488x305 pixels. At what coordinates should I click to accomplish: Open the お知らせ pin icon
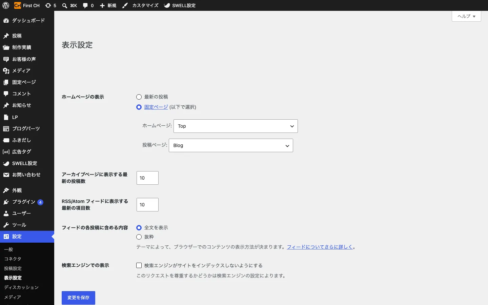coord(6,105)
